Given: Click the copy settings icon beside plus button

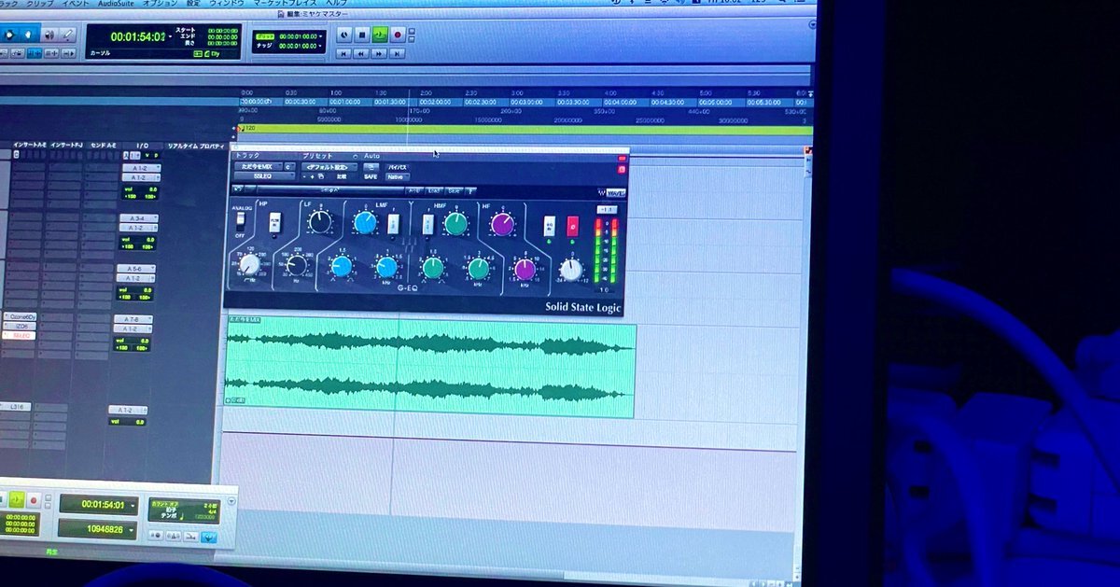Looking at the screenshot, I should pos(322,176).
